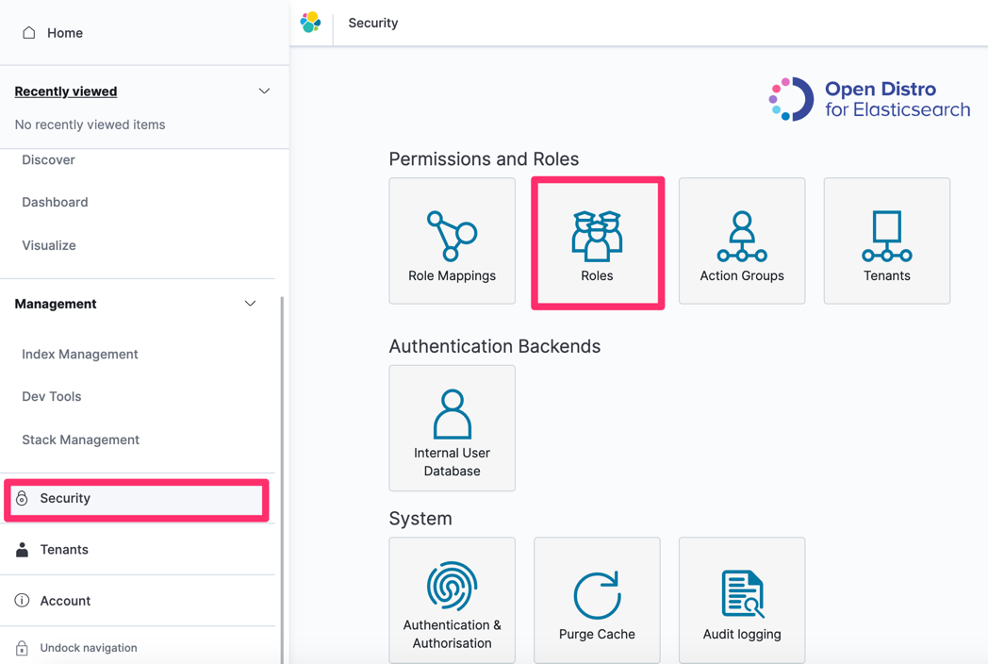
Task: Open Audit logging configuration
Action: tap(742, 600)
